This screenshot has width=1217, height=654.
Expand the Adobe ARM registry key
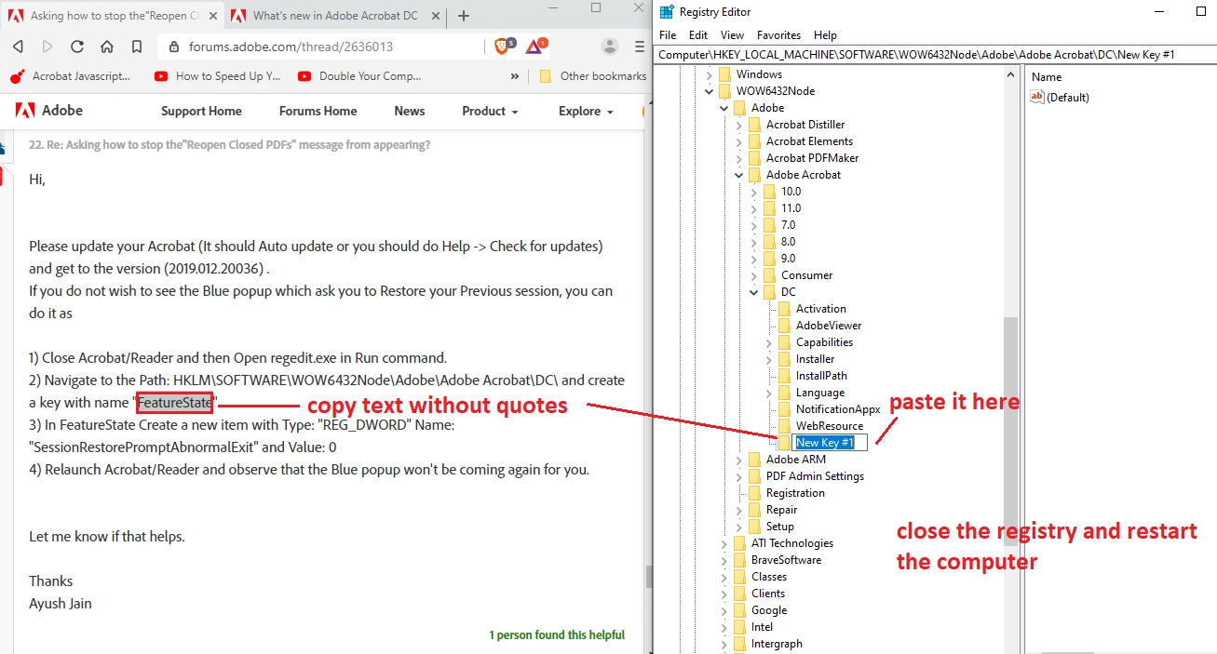739,460
